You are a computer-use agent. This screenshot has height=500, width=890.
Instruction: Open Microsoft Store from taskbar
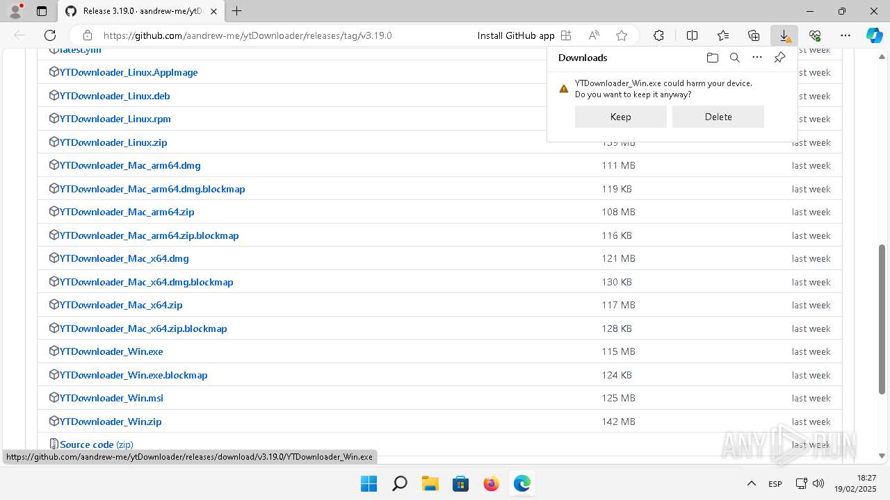[x=460, y=483]
